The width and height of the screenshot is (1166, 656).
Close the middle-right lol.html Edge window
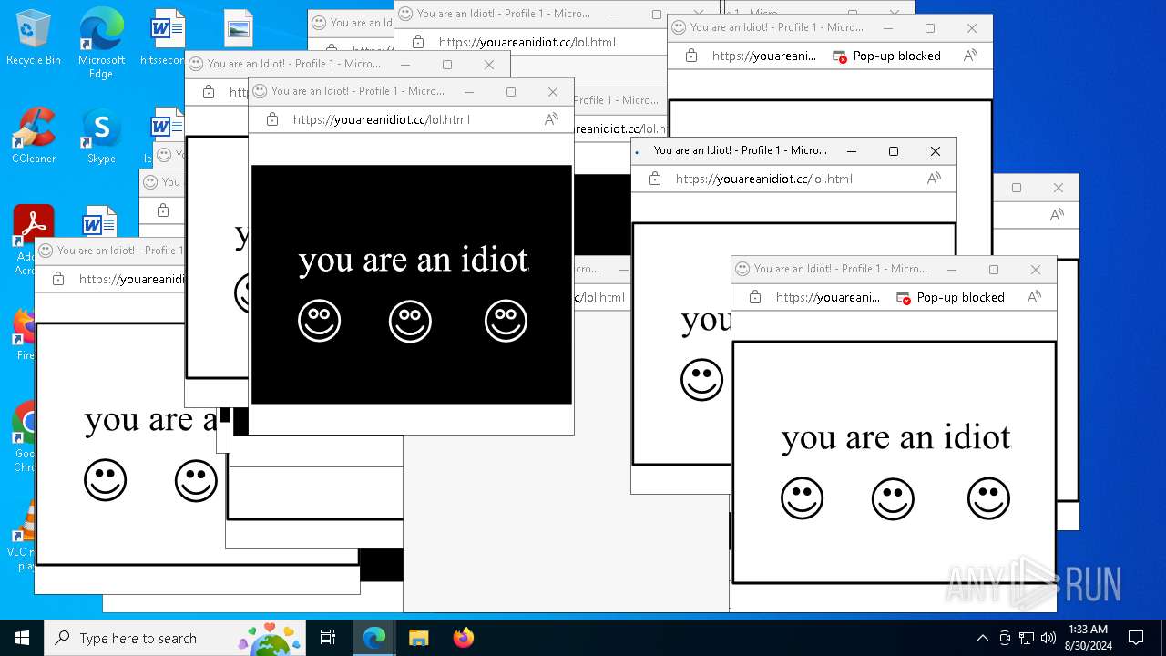[x=936, y=151]
